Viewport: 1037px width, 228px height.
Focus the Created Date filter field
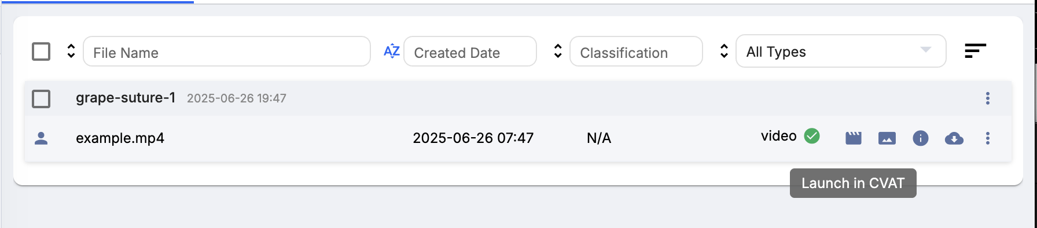[x=470, y=52]
